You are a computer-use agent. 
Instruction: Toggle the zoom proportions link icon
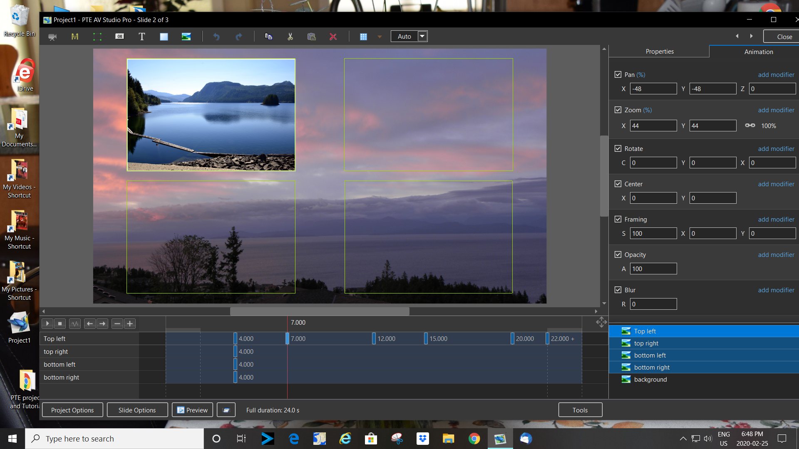click(x=750, y=126)
